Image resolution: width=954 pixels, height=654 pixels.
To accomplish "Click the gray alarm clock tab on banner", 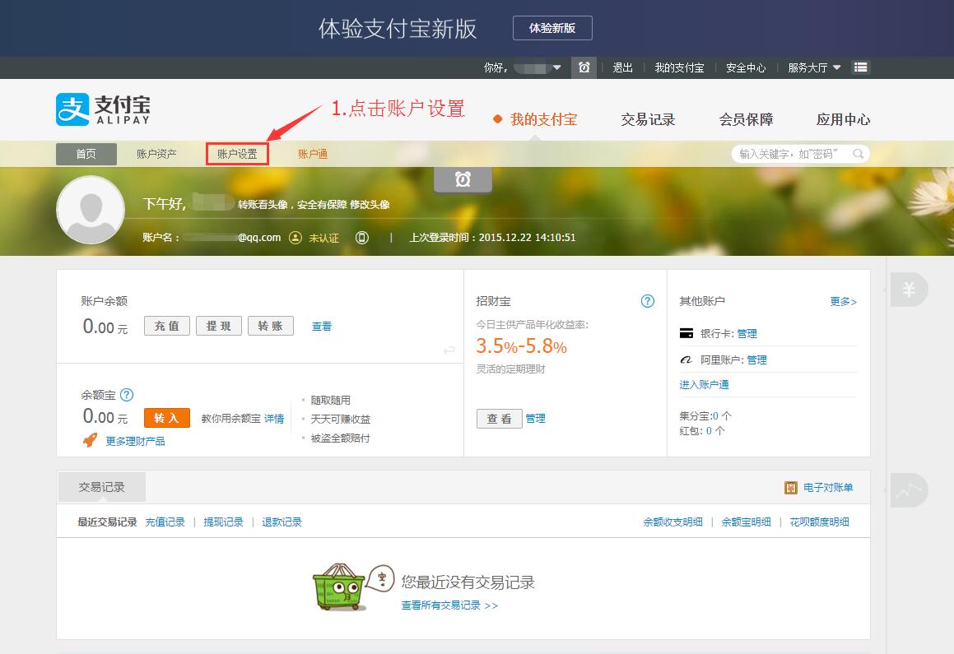I will 463,179.
